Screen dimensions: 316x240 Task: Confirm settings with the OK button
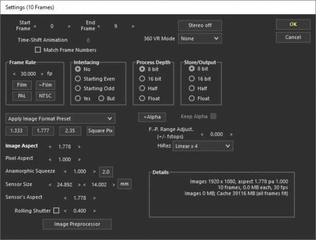pos(293,25)
